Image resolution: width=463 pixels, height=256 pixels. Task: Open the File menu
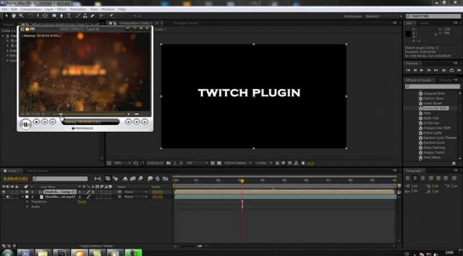click(5, 9)
